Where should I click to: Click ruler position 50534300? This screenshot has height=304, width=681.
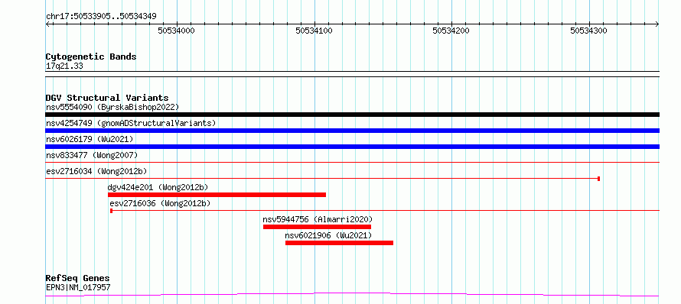(588, 31)
